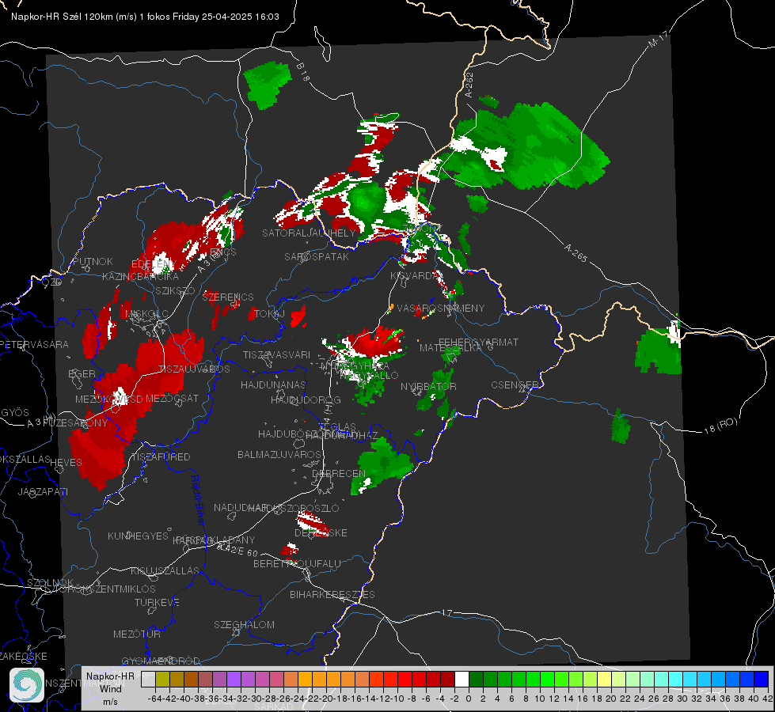Click the M-17 road label
This screenshot has width=775, height=712.
tap(659, 40)
